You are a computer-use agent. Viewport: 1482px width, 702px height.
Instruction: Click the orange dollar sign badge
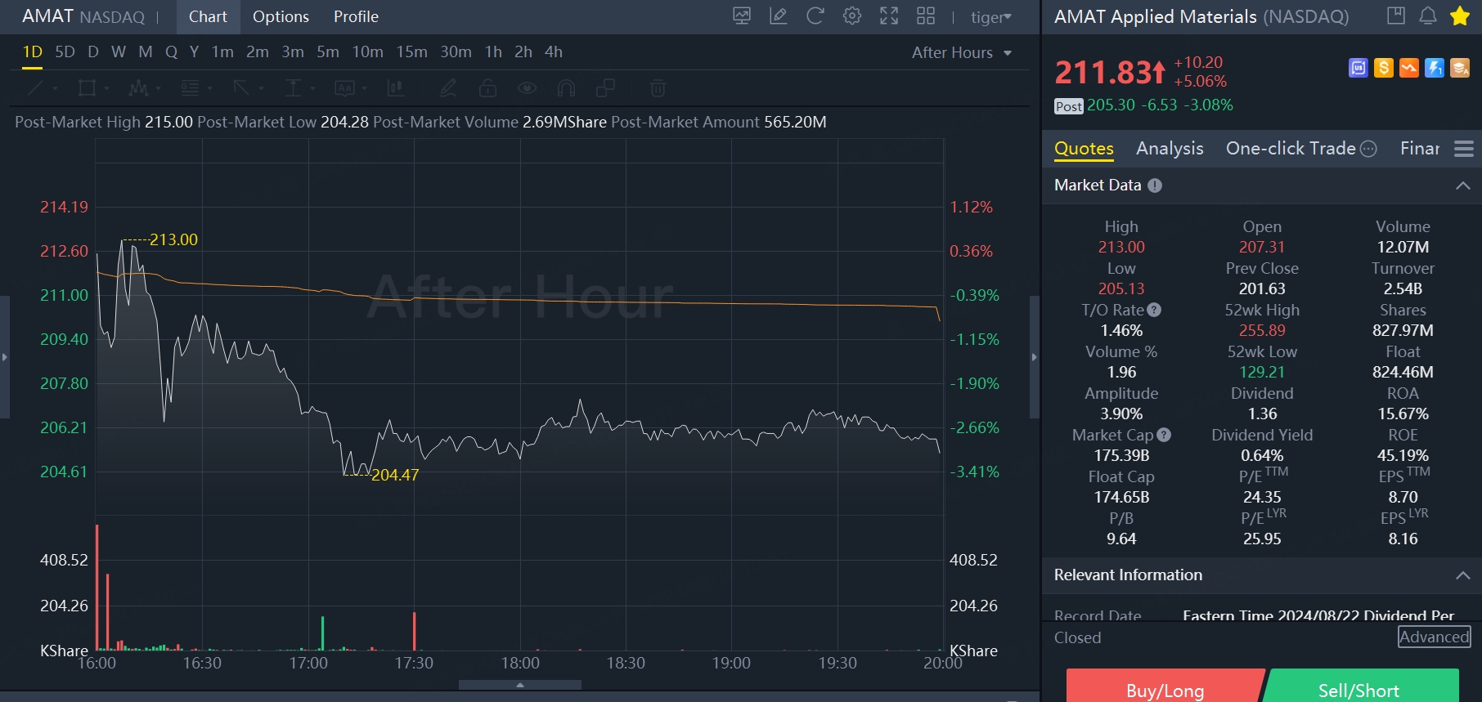click(1384, 68)
